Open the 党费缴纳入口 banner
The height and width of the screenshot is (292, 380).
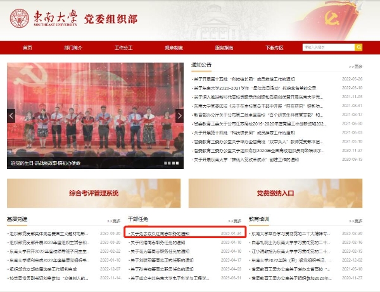point(275,193)
